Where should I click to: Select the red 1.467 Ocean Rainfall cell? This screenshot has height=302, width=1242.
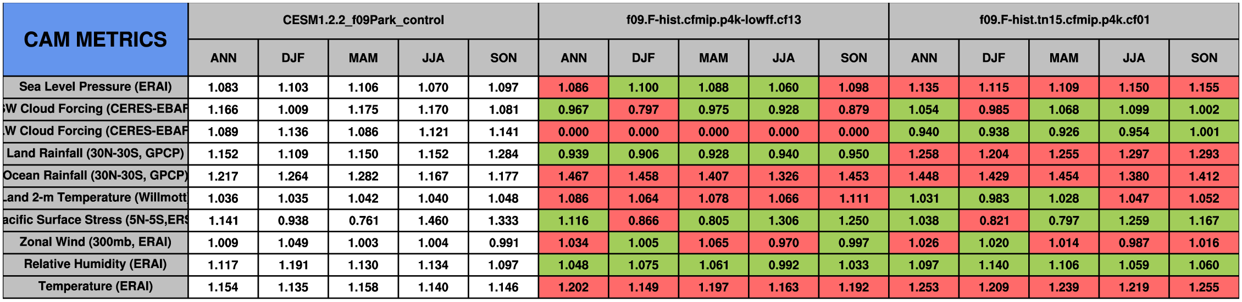coord(573,176)
